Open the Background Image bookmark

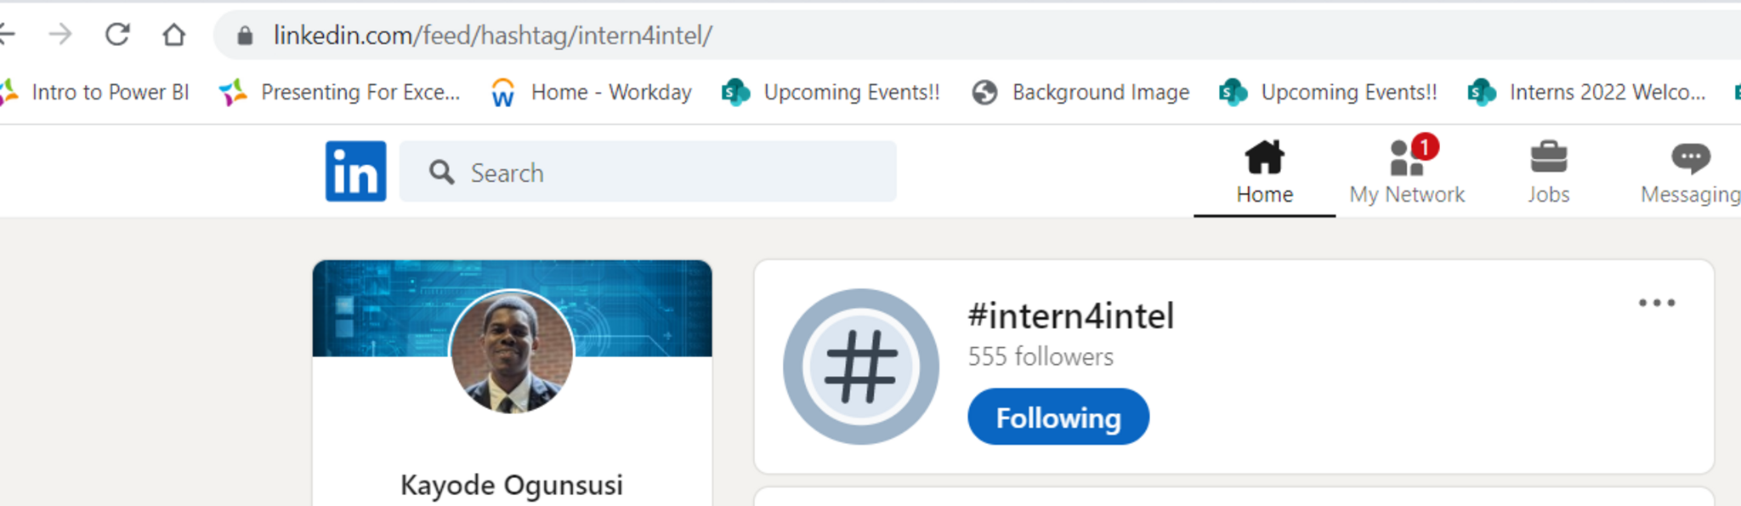pos(1099,92)
